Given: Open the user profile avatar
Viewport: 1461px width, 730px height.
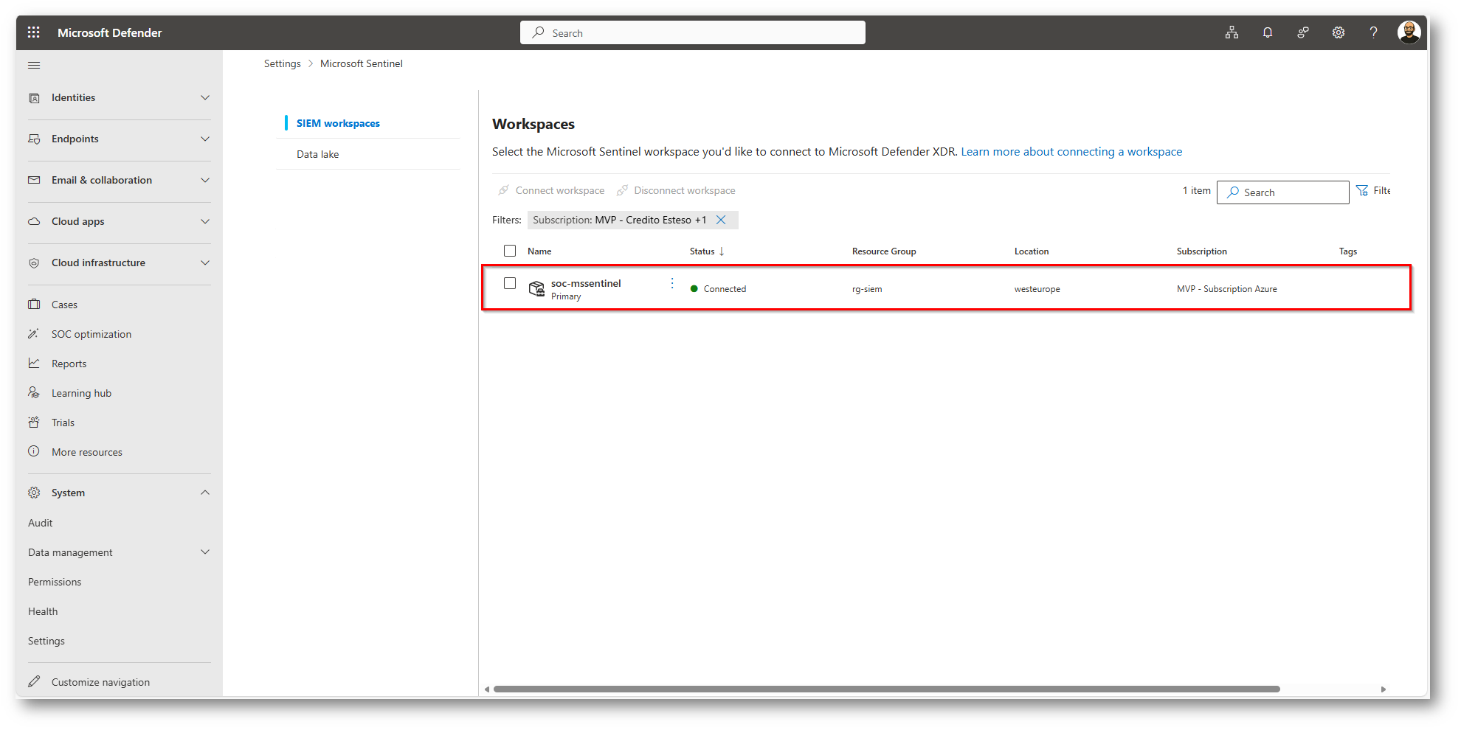Looking at the screenshot, I should [x=1409, y=32].
